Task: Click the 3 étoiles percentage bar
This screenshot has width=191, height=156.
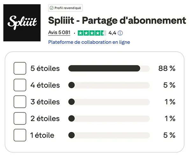Action: 109,102
